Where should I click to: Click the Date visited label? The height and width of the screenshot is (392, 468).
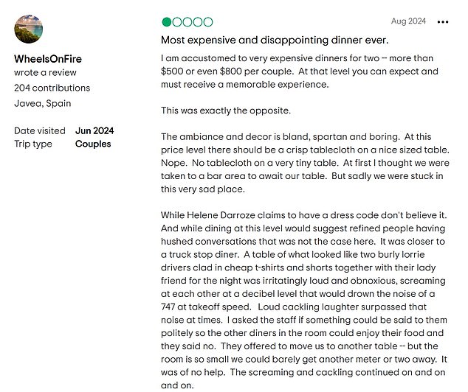40,130
